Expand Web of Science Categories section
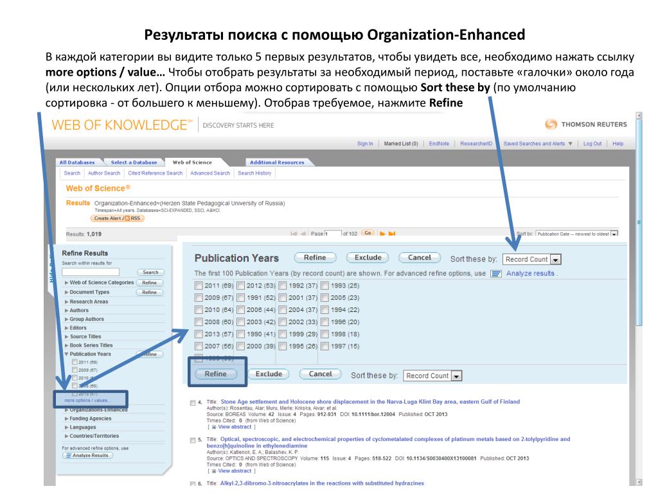 tap(66, 282)
